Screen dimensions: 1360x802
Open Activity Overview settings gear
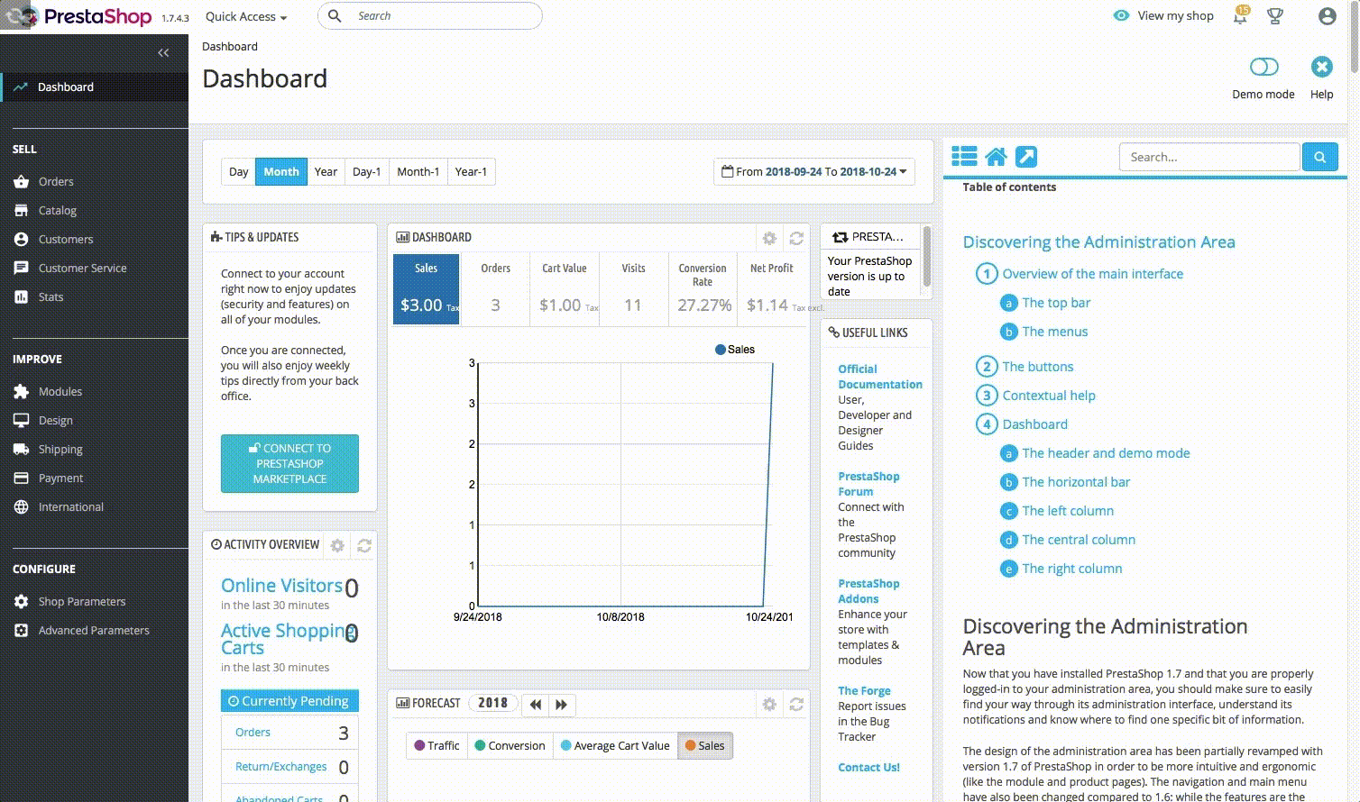coord(337,545)
